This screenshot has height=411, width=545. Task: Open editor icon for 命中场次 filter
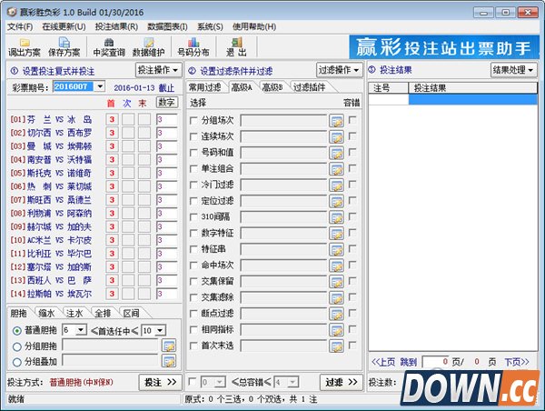(x=336, y=266)
